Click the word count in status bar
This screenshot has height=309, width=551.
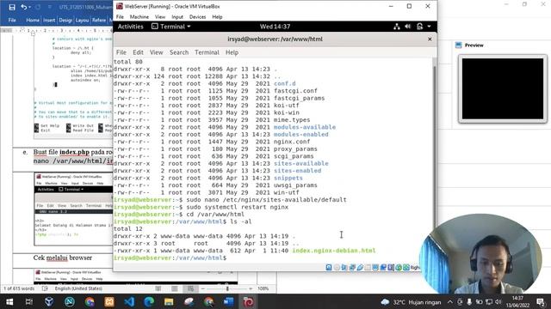19,288
